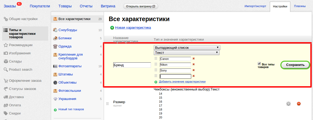Go to Отчеты in top menu

(x=86, y=6)
